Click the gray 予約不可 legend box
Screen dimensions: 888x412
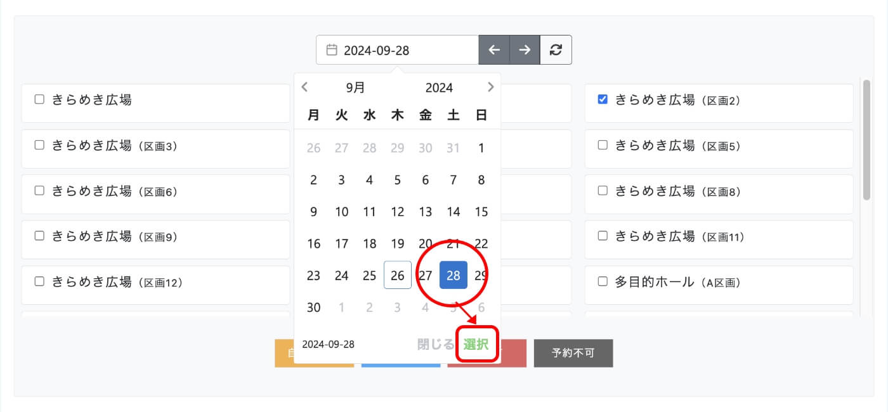(573, 353)
